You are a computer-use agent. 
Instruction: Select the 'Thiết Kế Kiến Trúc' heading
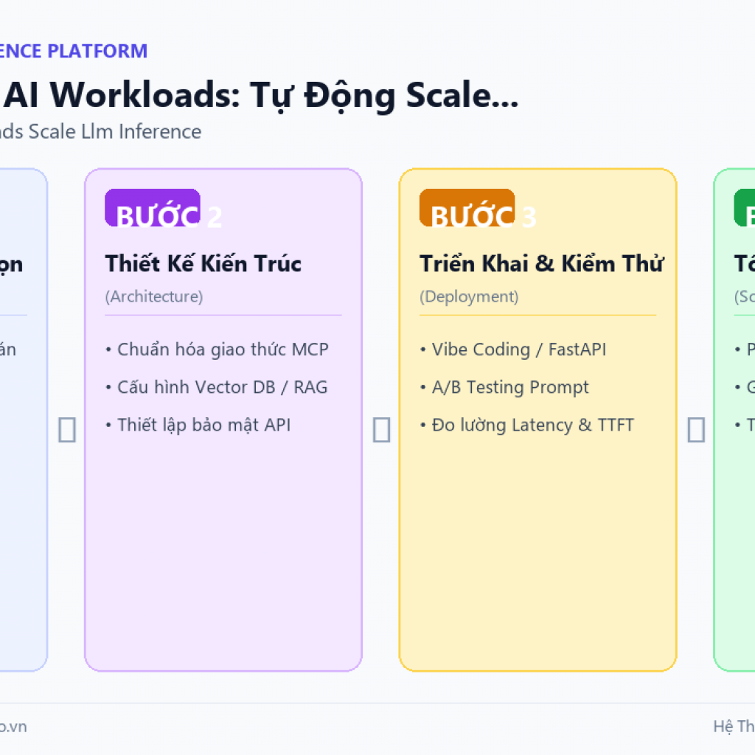[x=203, y=264]
